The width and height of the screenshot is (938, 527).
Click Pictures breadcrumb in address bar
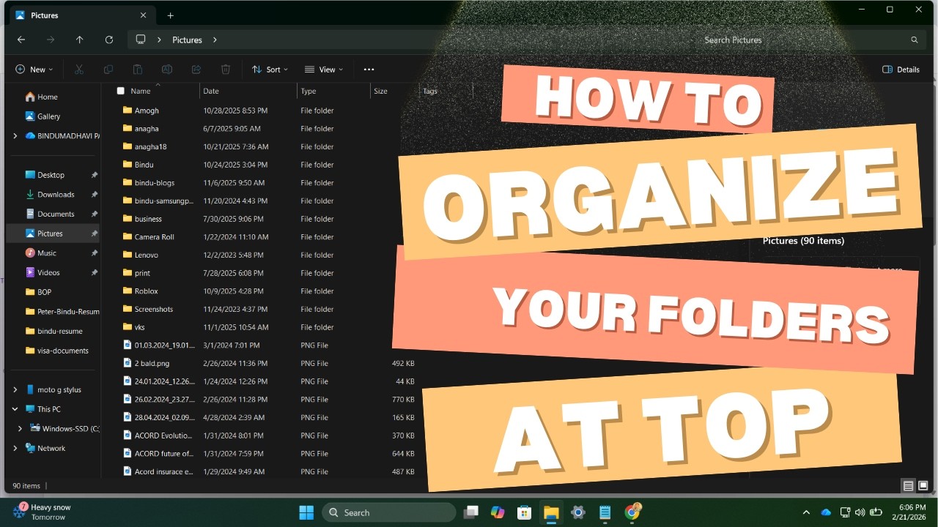coord(187,40)
